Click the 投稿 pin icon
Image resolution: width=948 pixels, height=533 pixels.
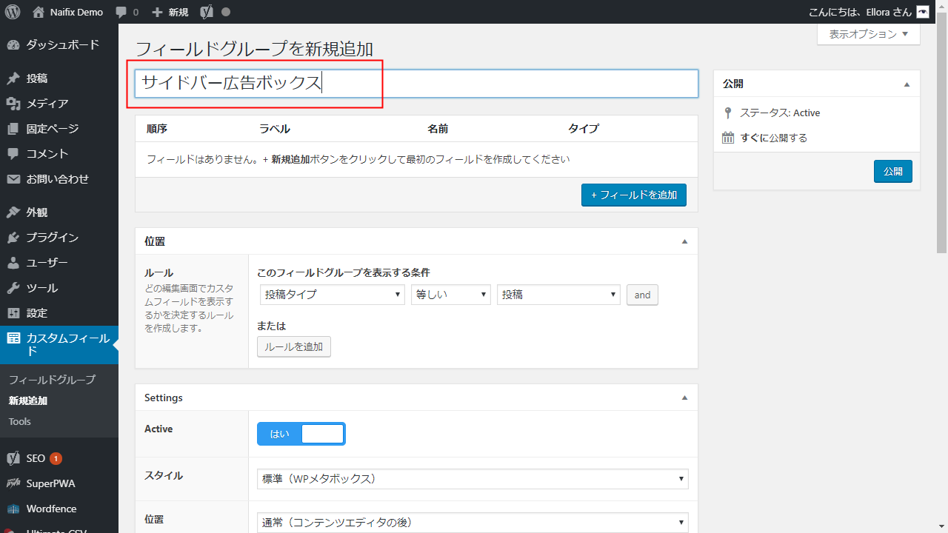pyautogui.click(x=13, y=78)
